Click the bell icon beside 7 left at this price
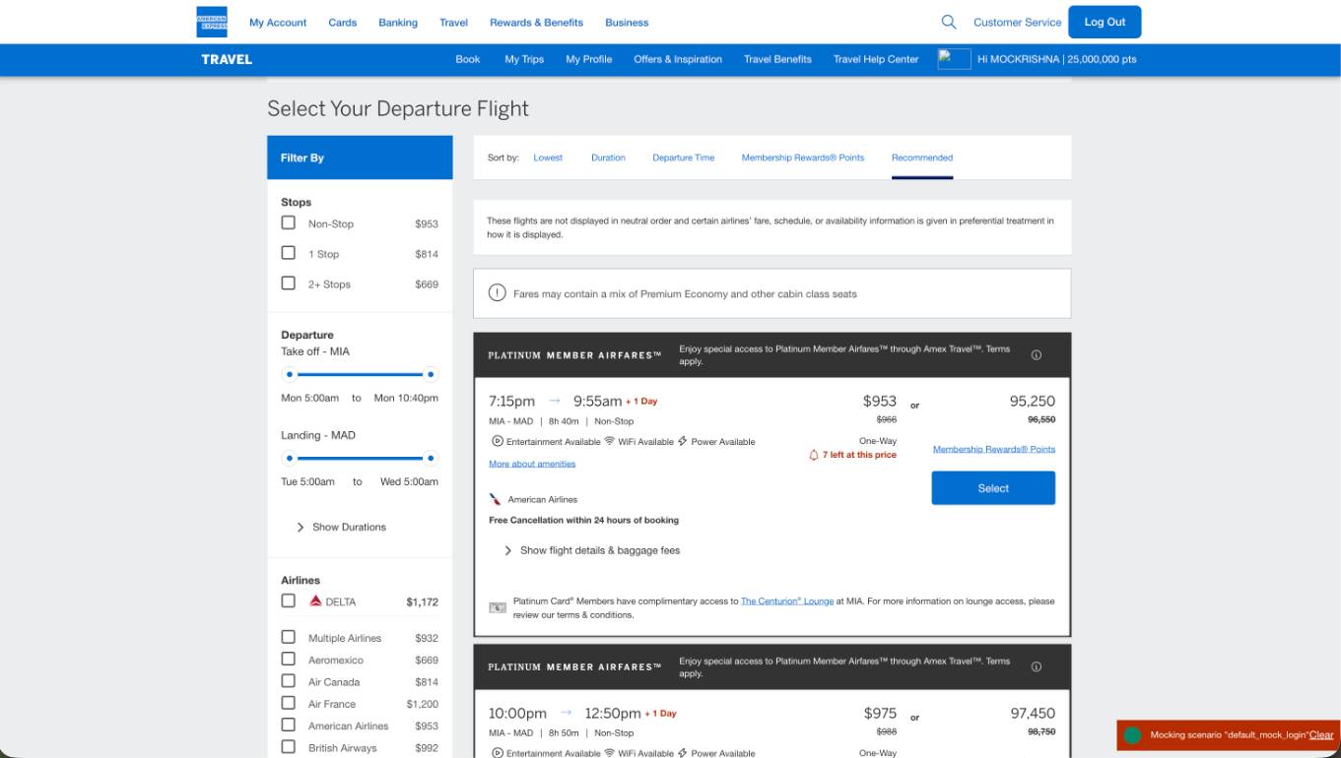This screenshot has height=758, width=1341. (814, 455)
